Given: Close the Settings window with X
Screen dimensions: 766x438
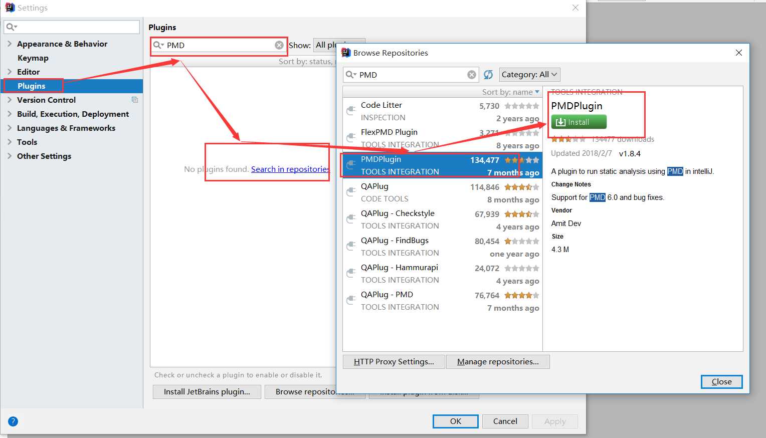Looking at the screenshot, I should coord(576,8).
